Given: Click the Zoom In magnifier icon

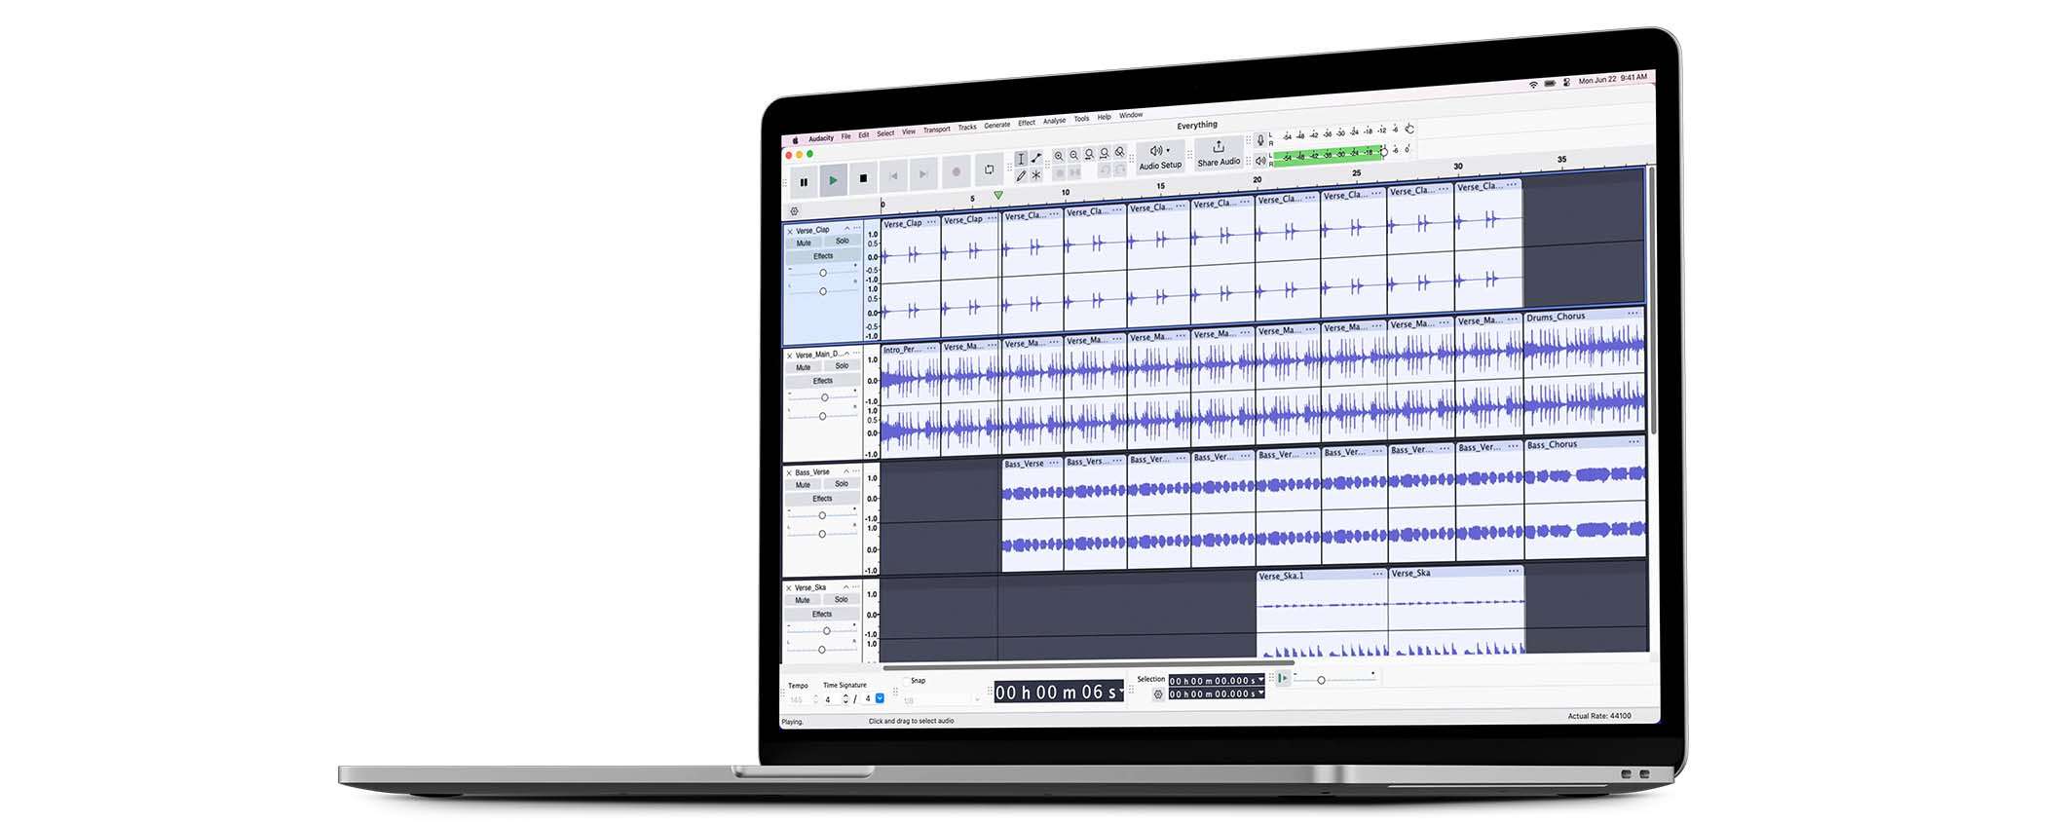Looking at the screenshot, I should pyautogui.click(x=1059, y=156).
